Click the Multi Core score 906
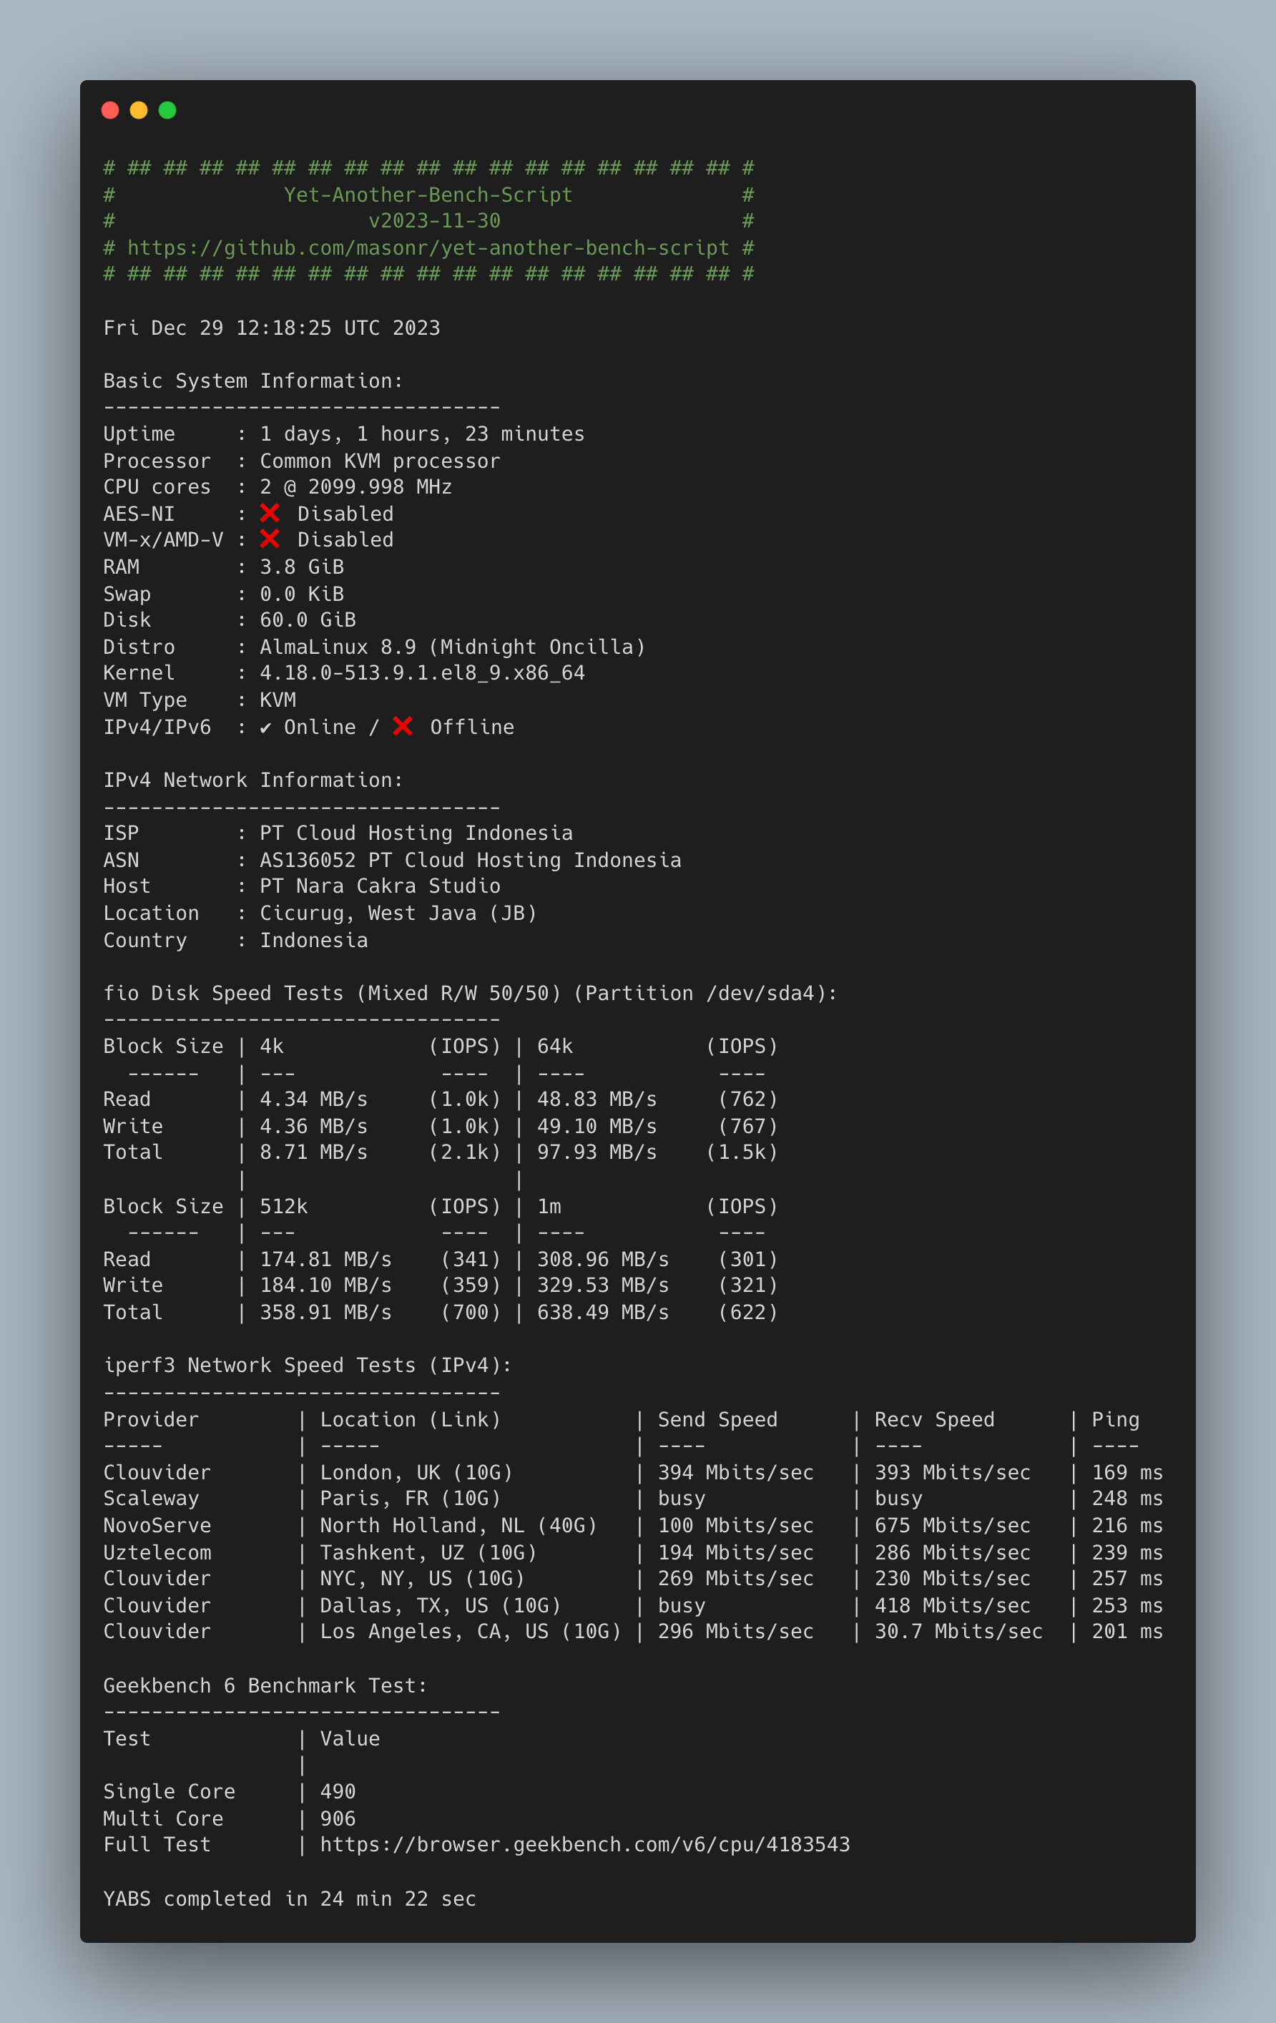The image size is (1276, 2023). point(338,1819)
